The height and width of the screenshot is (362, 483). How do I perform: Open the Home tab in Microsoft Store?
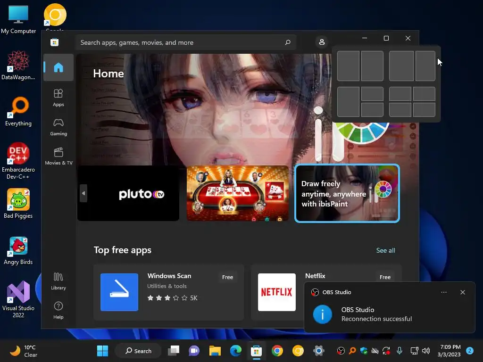point(58,67)
